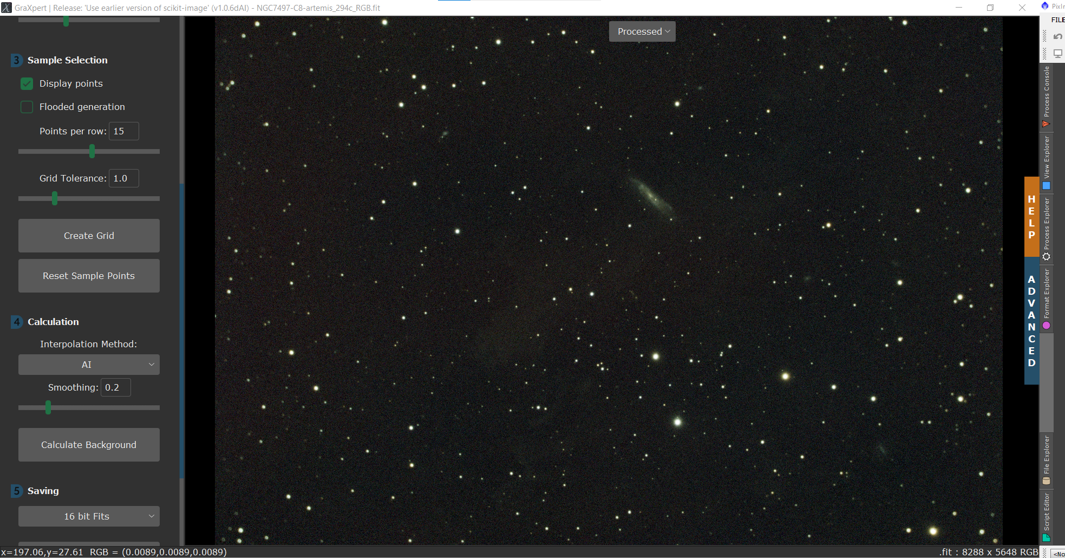Open the Processed image view dropdown
Screen dimensions: 1065x558
tap(642, 31)
